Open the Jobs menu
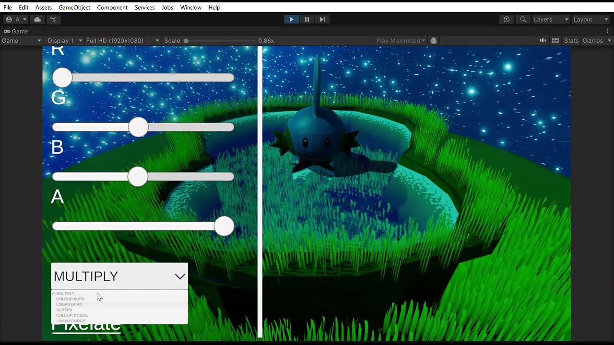The image size is (614, 345). 167,7
